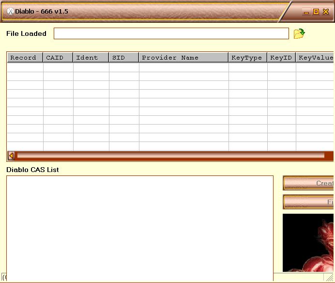335x283 pixels.
Task: Click the left arrow of horizontal scrollbar
Action: pyautogui.click(x=11, y=156)
